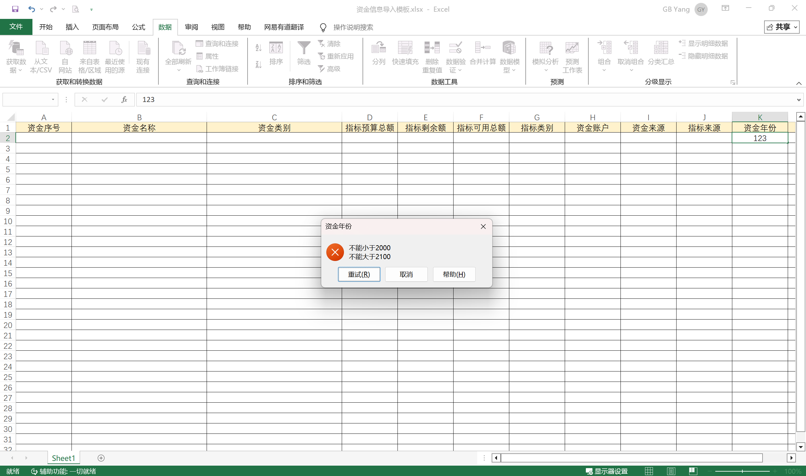Click Remove Duplicates (删除重复值) icon
This screenshot has width=806, height=476.
point(432,57)
